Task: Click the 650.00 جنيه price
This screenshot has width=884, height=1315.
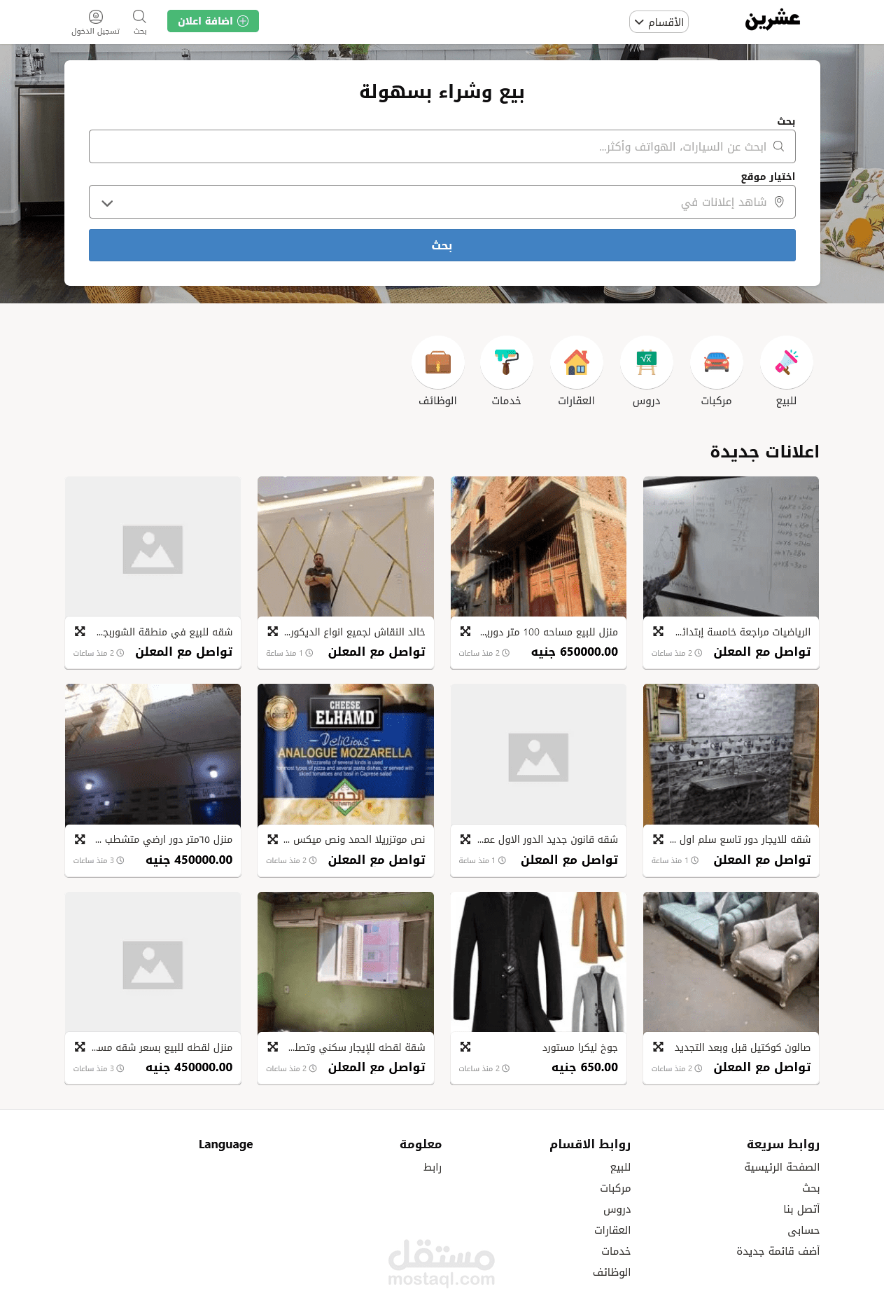Action: (x=585, y=1067)
